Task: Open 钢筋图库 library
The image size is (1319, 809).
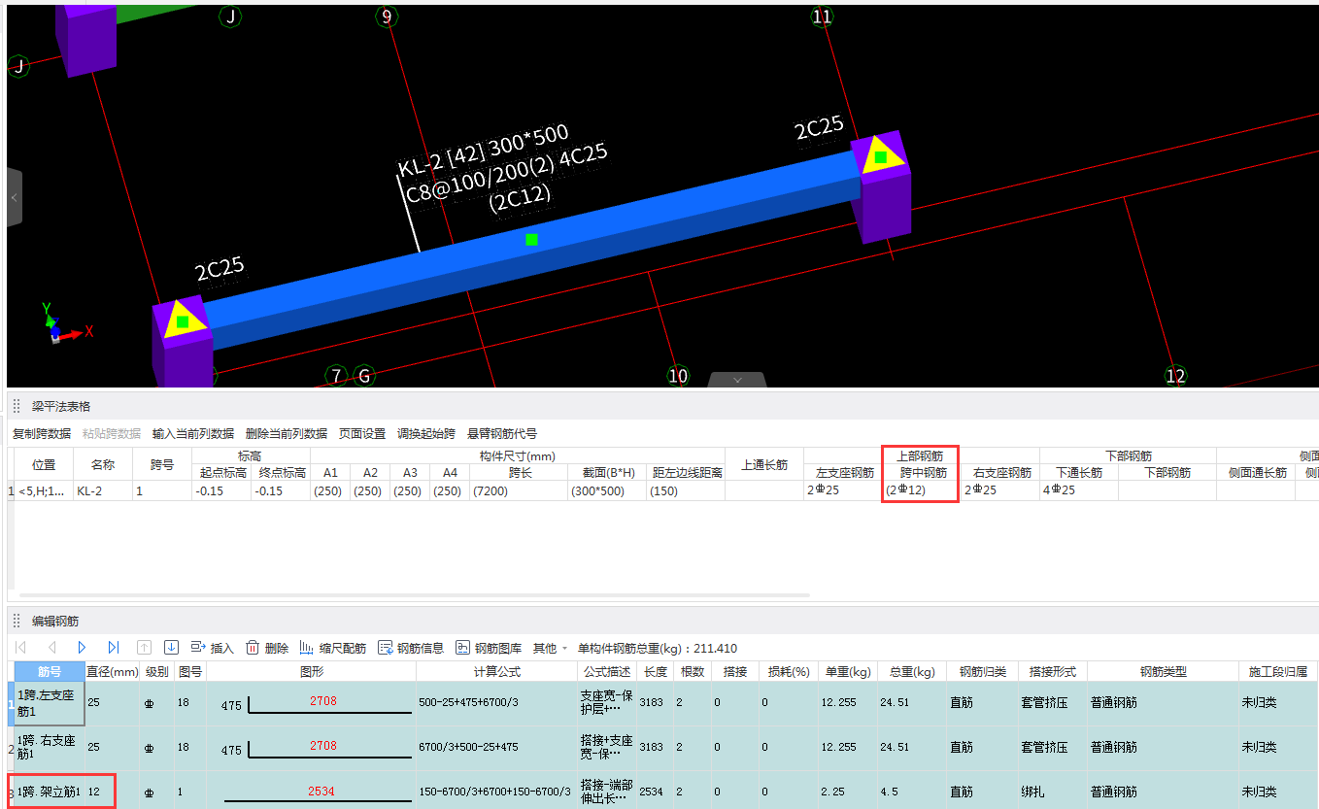Action: tap(489, 648)
